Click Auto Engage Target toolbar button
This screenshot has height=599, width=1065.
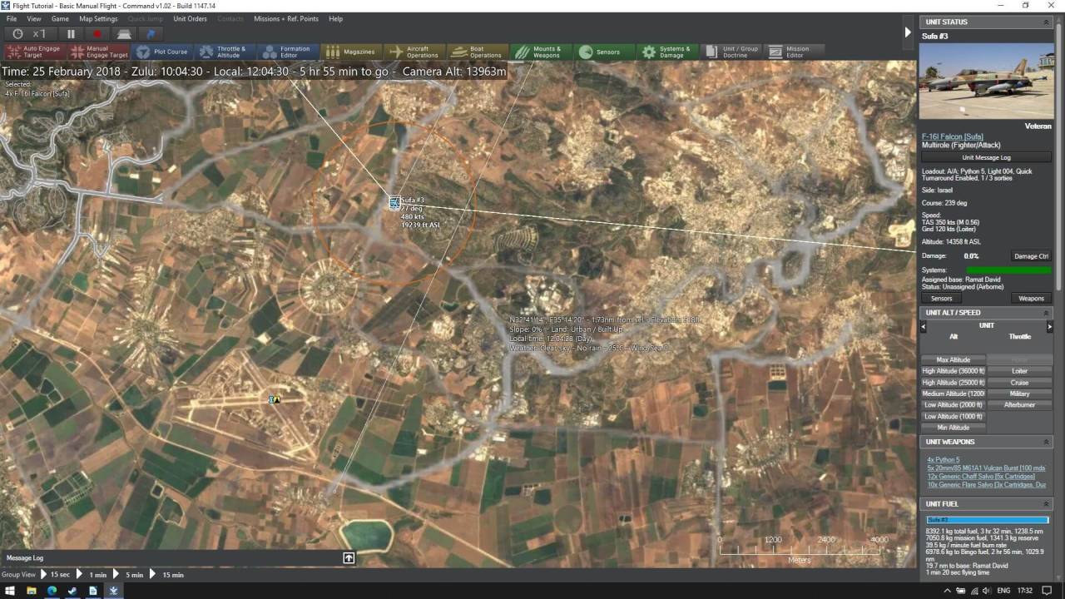[x=33, y=52]
